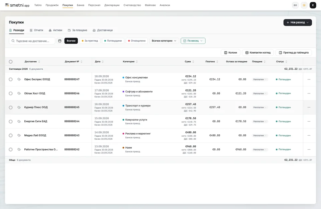321x209 pixels.
Task: Click the smetni.app logo
Action: 17,5
